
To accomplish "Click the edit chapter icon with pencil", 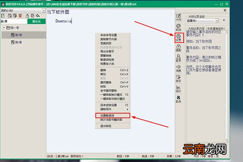I will tap(15, 16).
